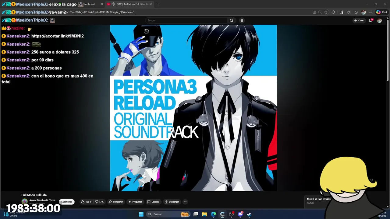The height and width of the screenshot is (219, 390).
Task: Click the Persona 3 Reload album art video
Action: [x=193, y=108]
